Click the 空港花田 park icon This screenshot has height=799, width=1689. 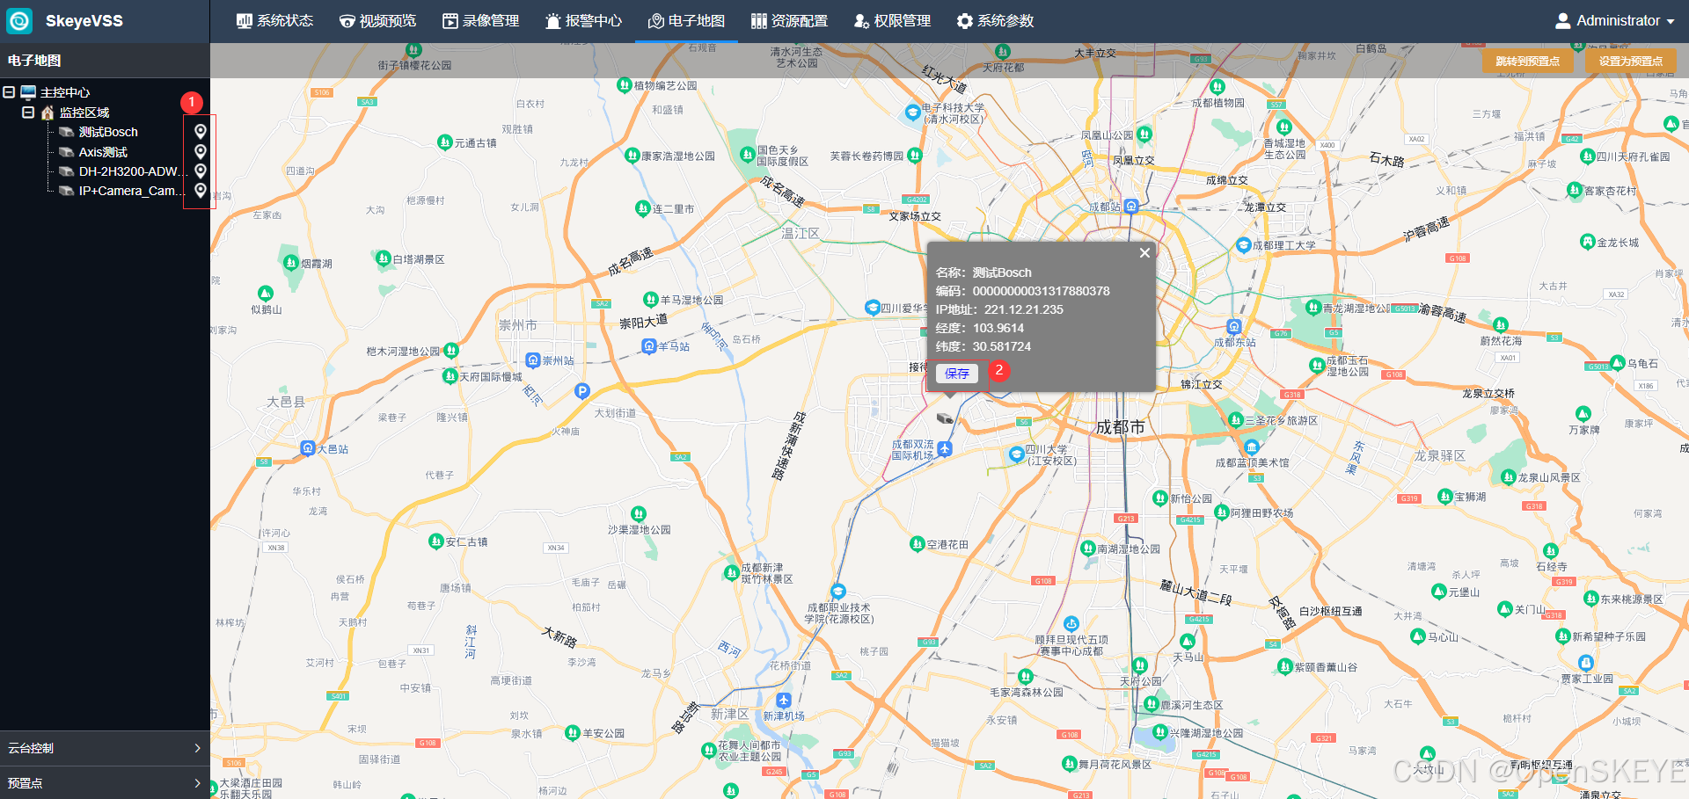point(918,544)
